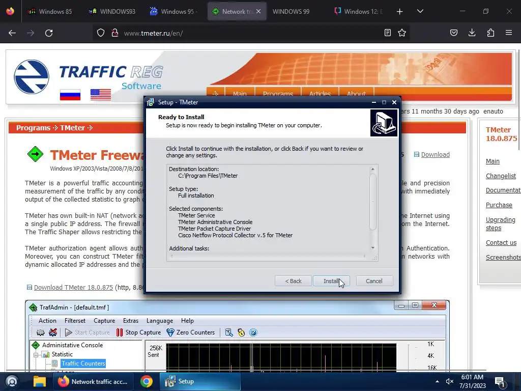Close the Network traffic tab

[x=258, y=11]
